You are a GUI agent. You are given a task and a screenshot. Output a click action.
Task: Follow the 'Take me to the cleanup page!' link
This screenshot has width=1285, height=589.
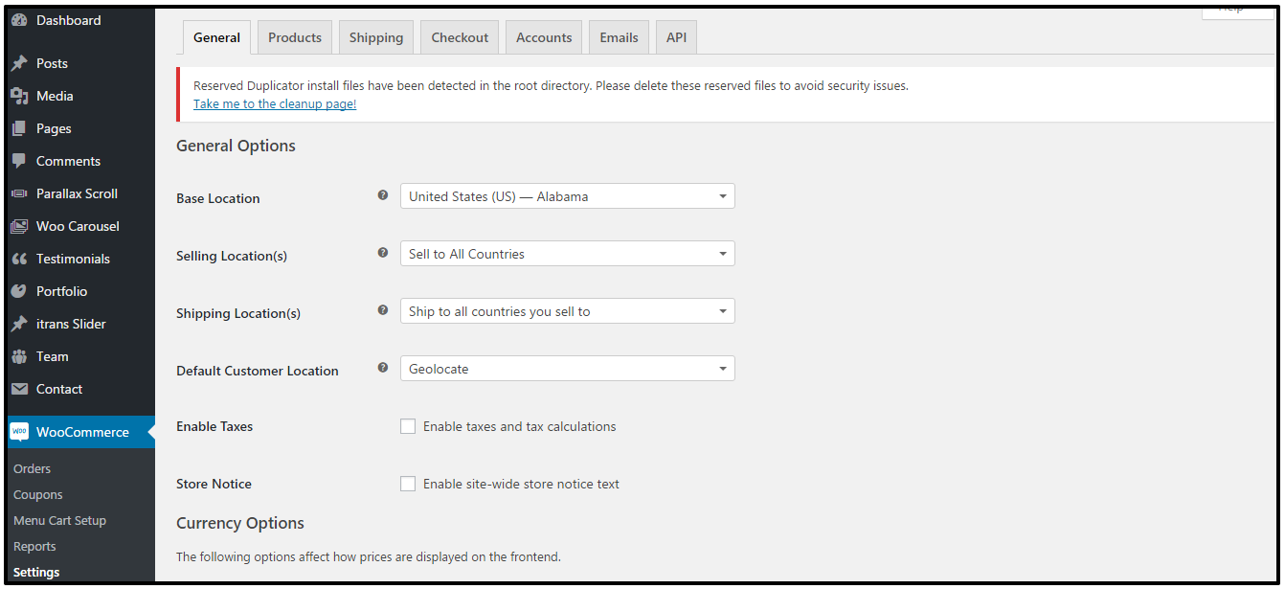coord(275,103)
